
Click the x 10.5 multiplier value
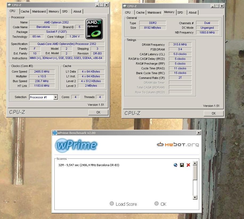click(x=42, y=76)
